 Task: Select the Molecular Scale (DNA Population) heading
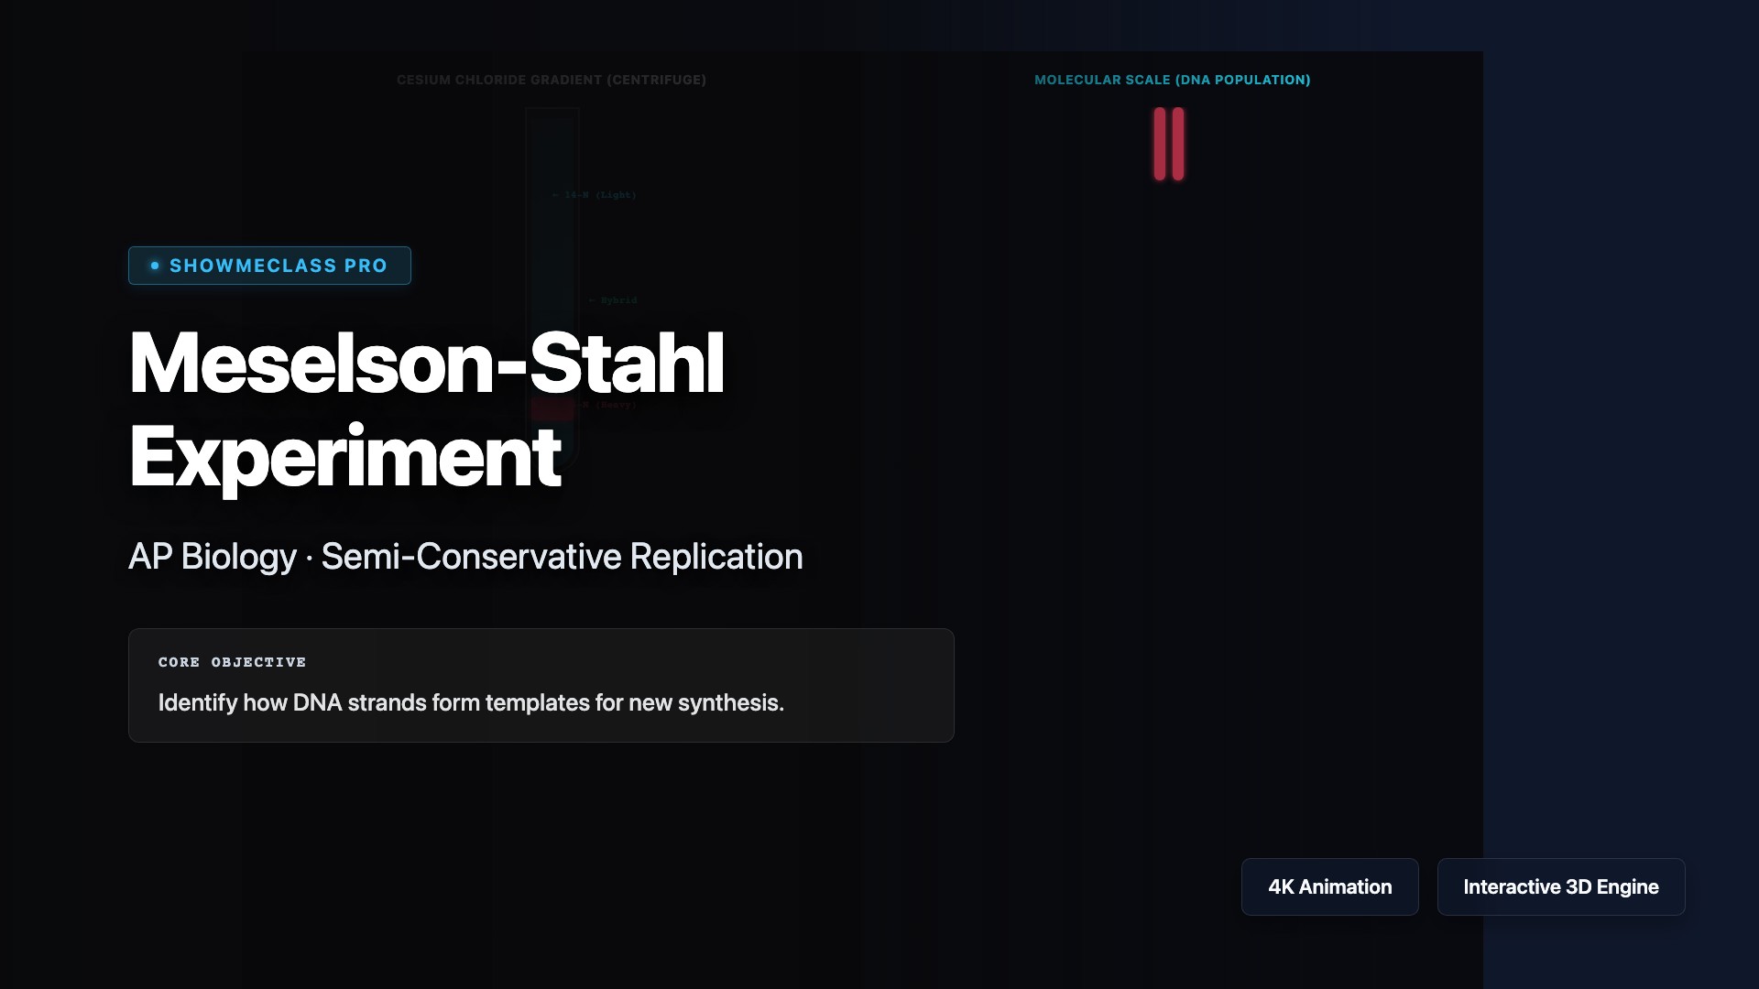click(x=1172, y=80)
